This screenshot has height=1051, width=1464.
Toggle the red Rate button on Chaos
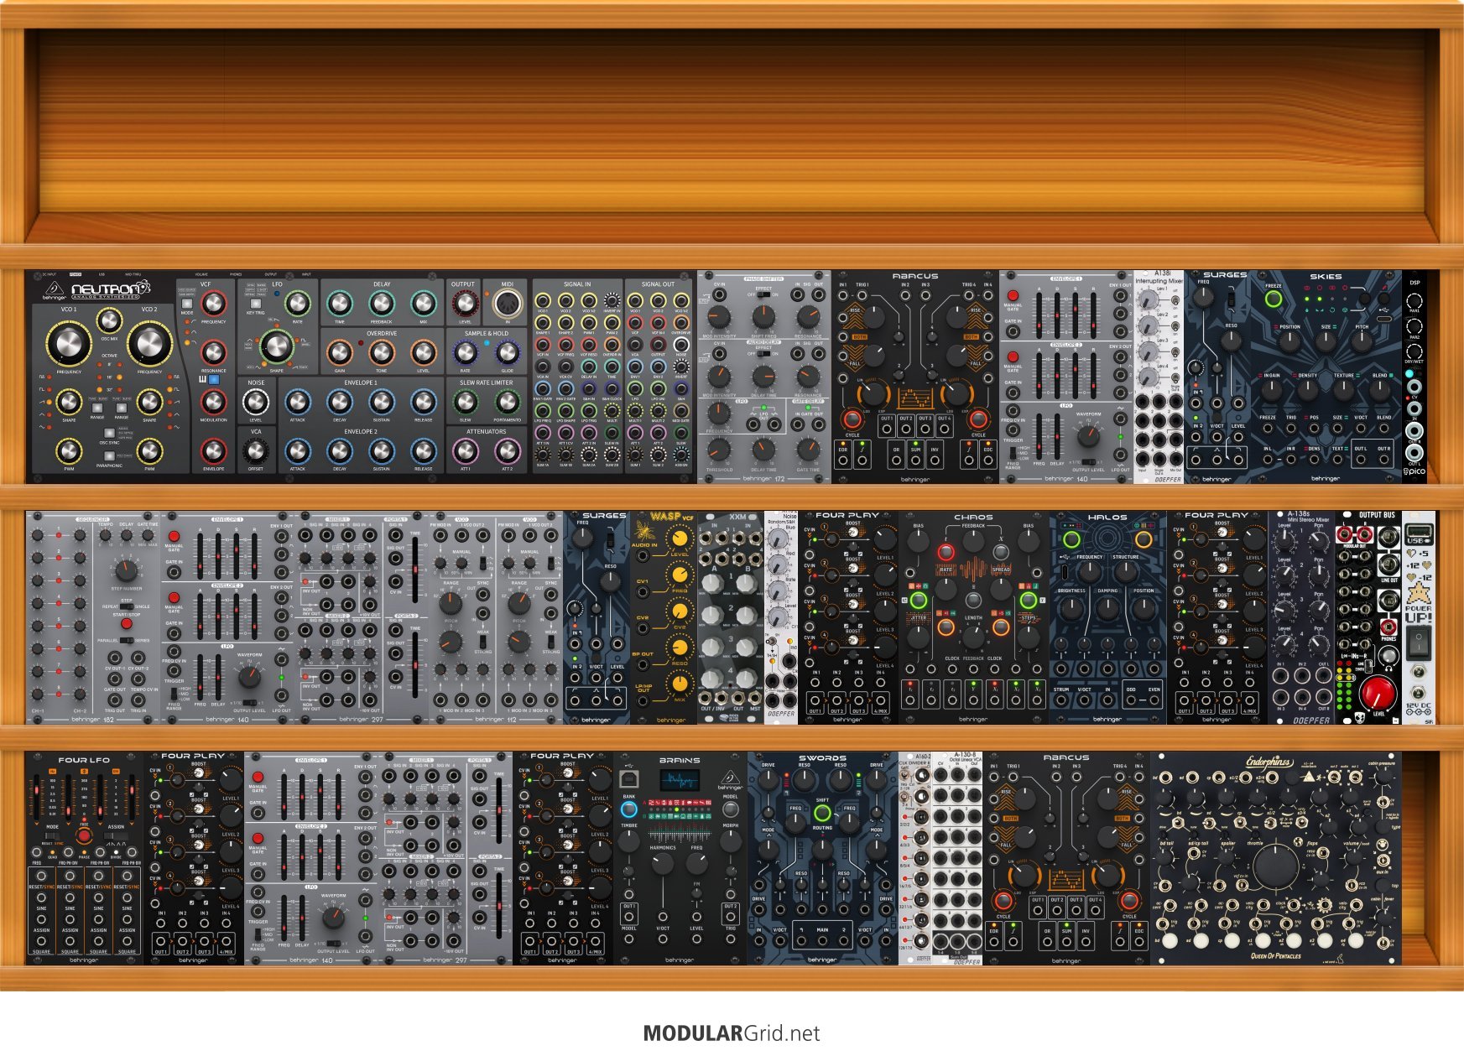(946, 552)
